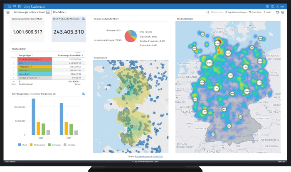Click the northern location pin on Erreichbarkeit map
This screenshot has height=172, width=291.
coord(128,87)
